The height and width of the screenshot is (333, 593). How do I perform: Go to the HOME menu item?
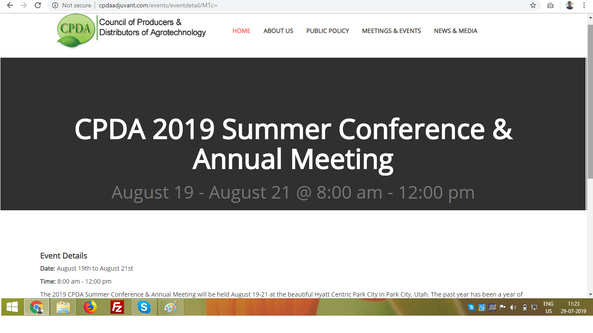tap(241, 31)
